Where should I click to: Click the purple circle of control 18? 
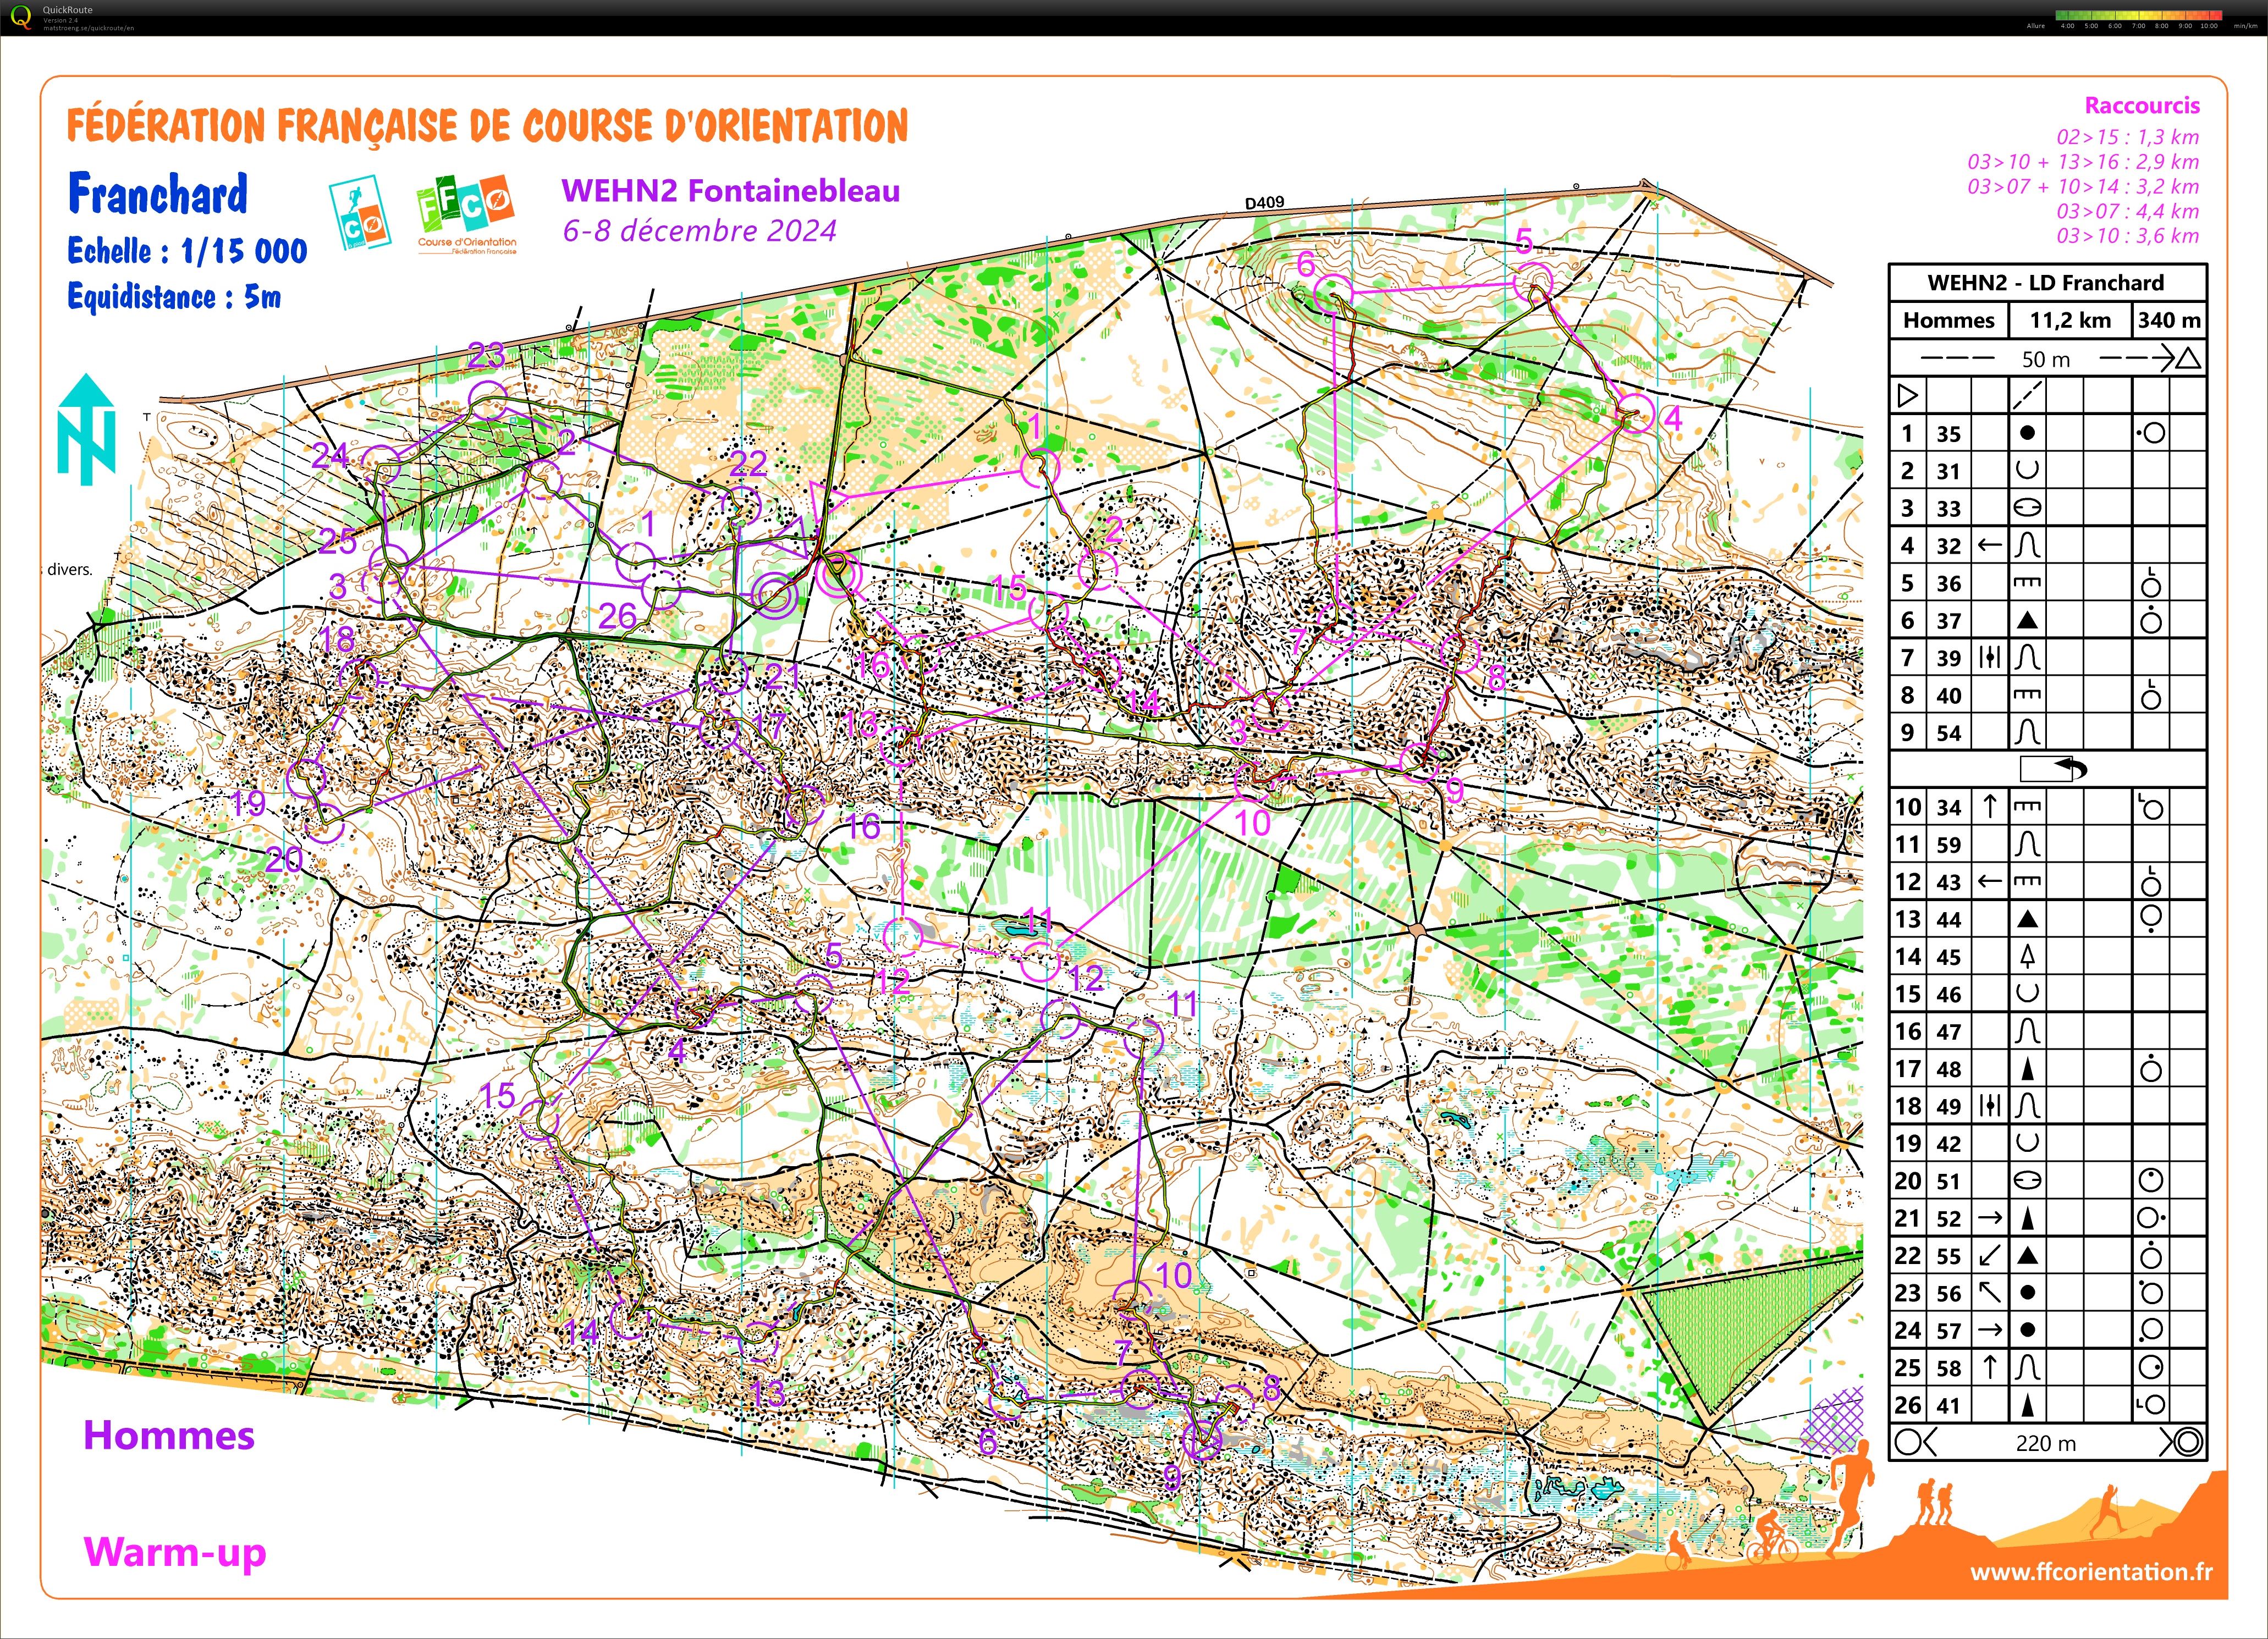[x=358, y=678]
